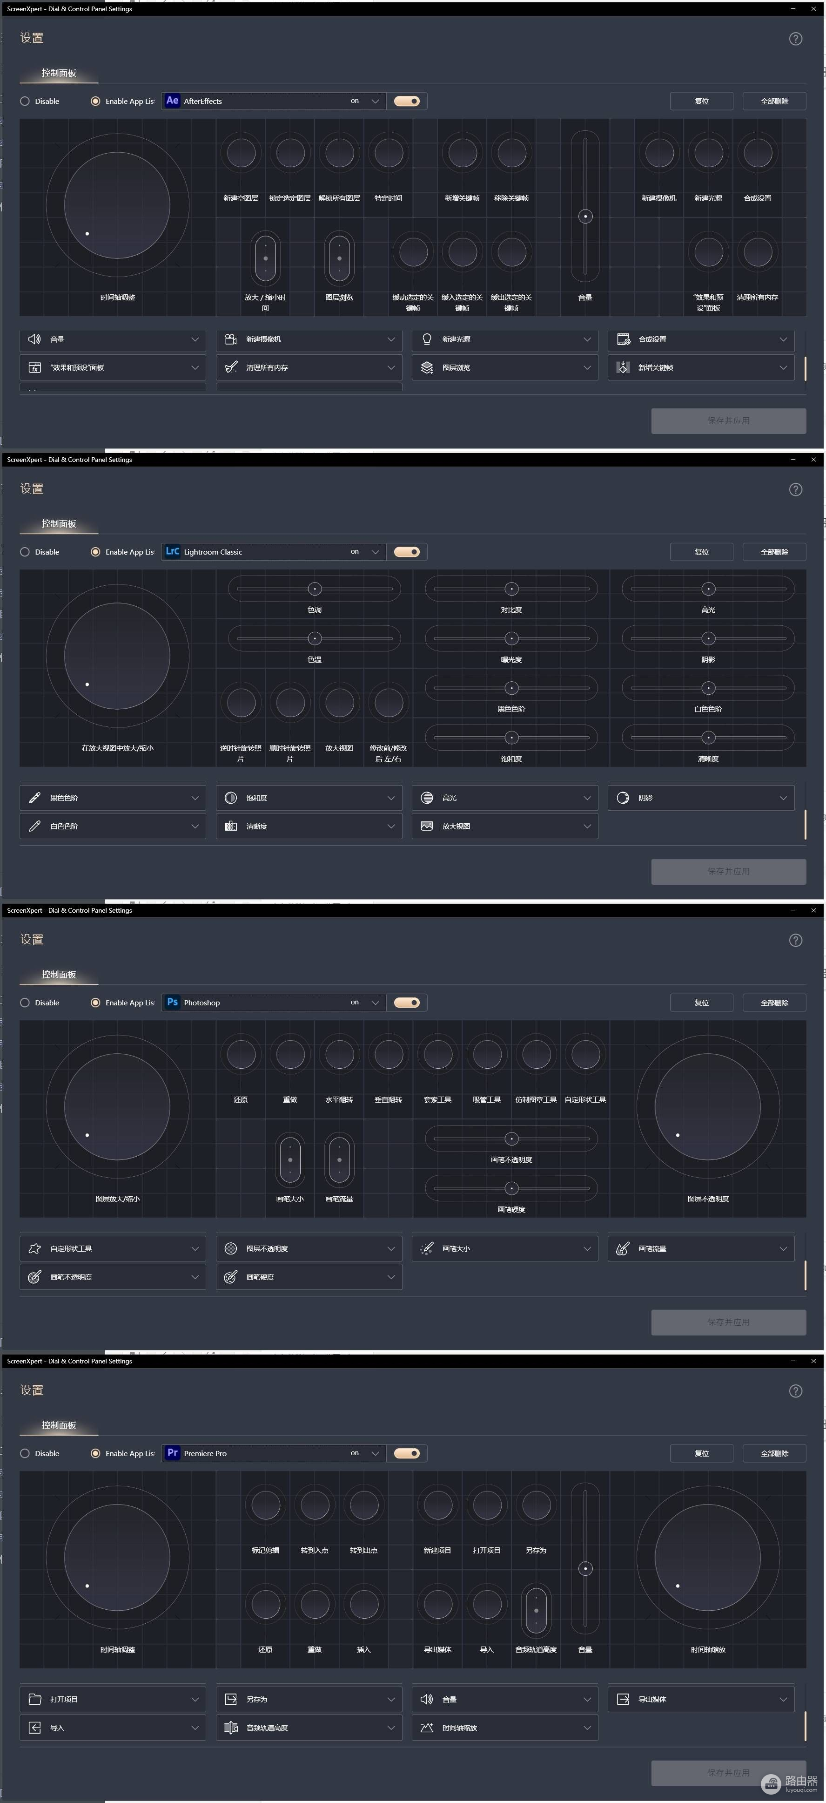Click the layers icon beside 图层浏览 in AfterEffects list

[427, 367]
